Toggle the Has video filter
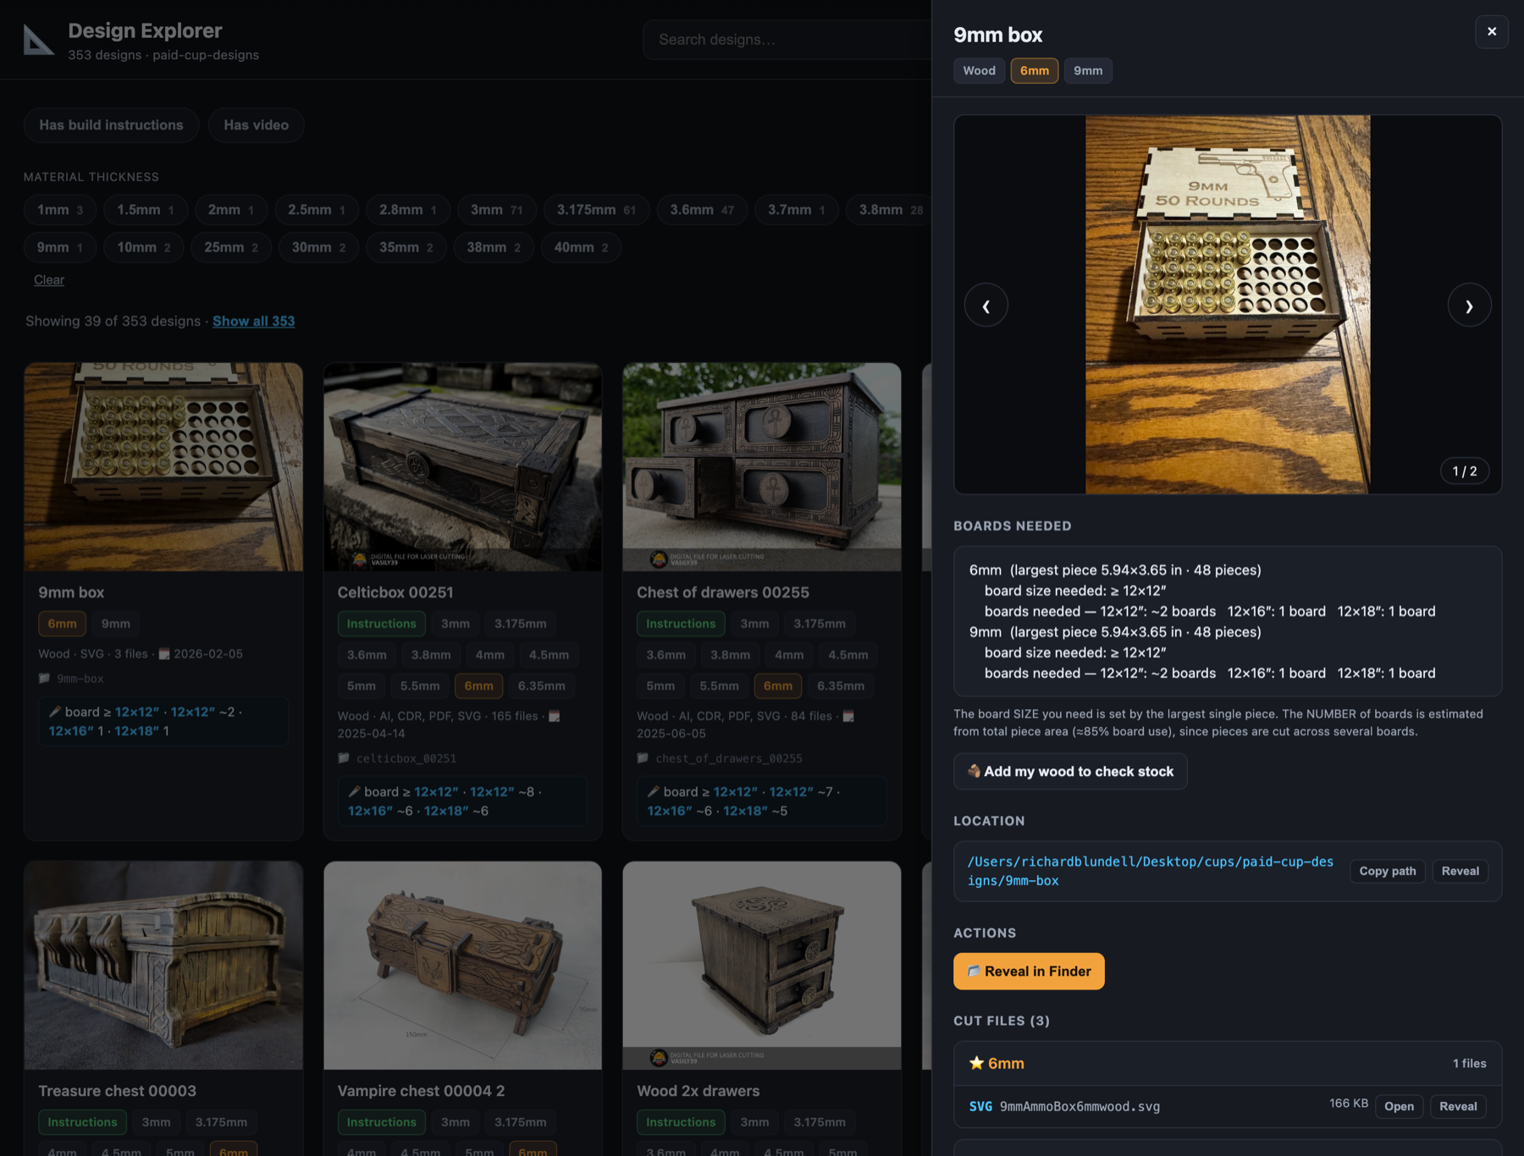The height and width of the screenshot is (1156, 1524). pyautogui.click(x=256, y=124)
